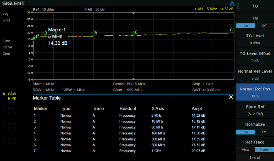
Task: Turn TG On
Action: 246,26
